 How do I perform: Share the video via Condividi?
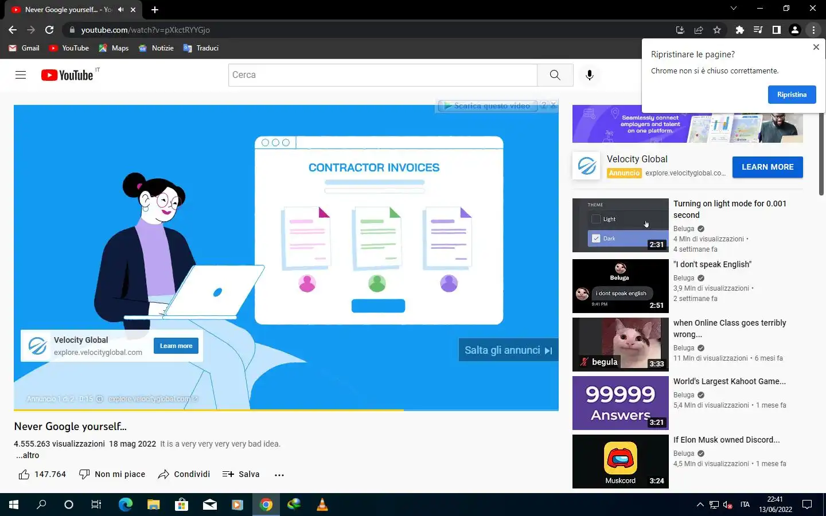point(184,474)
